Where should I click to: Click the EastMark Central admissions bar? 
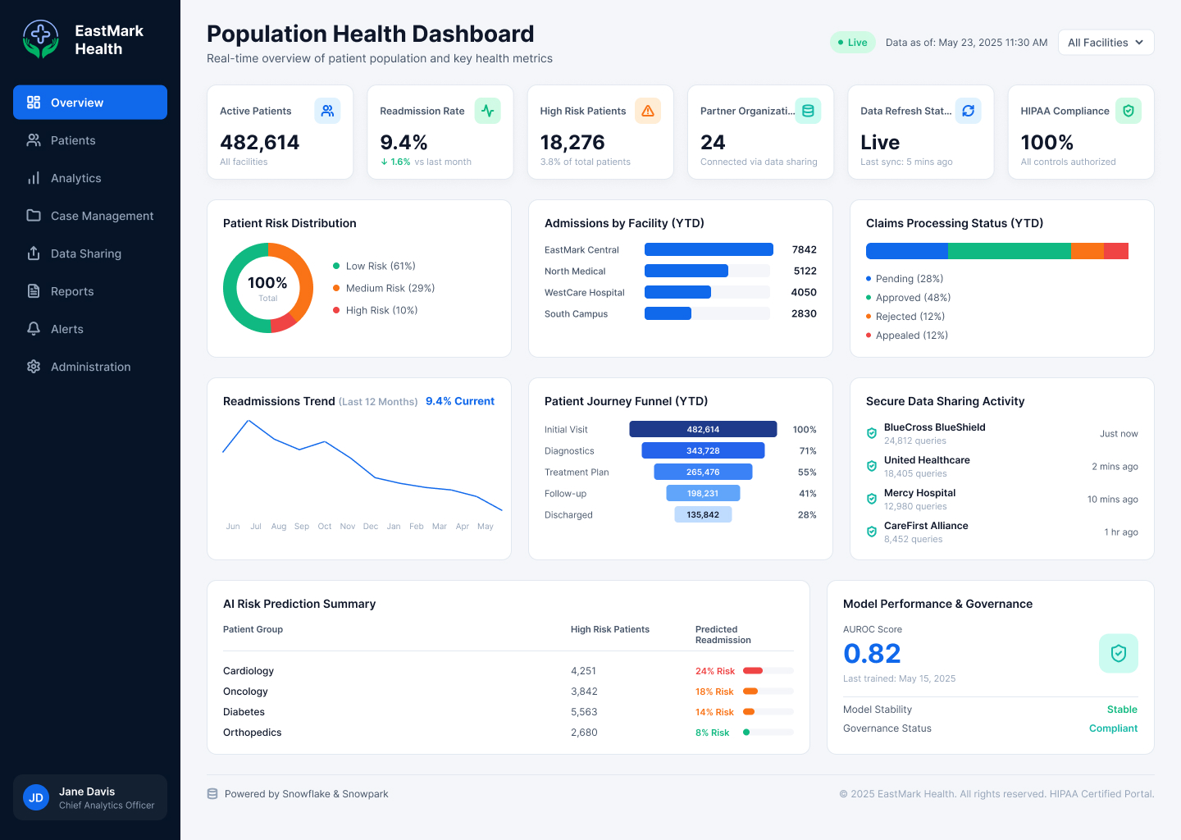point(709,249)
